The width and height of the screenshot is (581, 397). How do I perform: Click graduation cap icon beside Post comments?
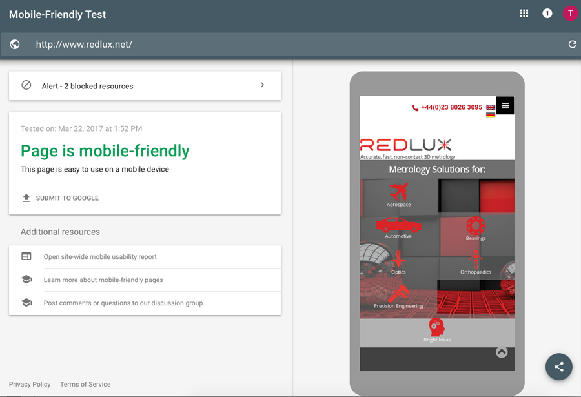pos(26,303)
